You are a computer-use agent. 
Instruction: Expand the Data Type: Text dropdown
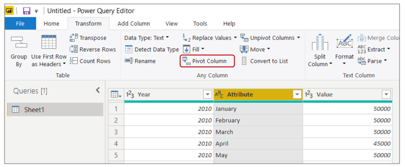coord(146,38)
